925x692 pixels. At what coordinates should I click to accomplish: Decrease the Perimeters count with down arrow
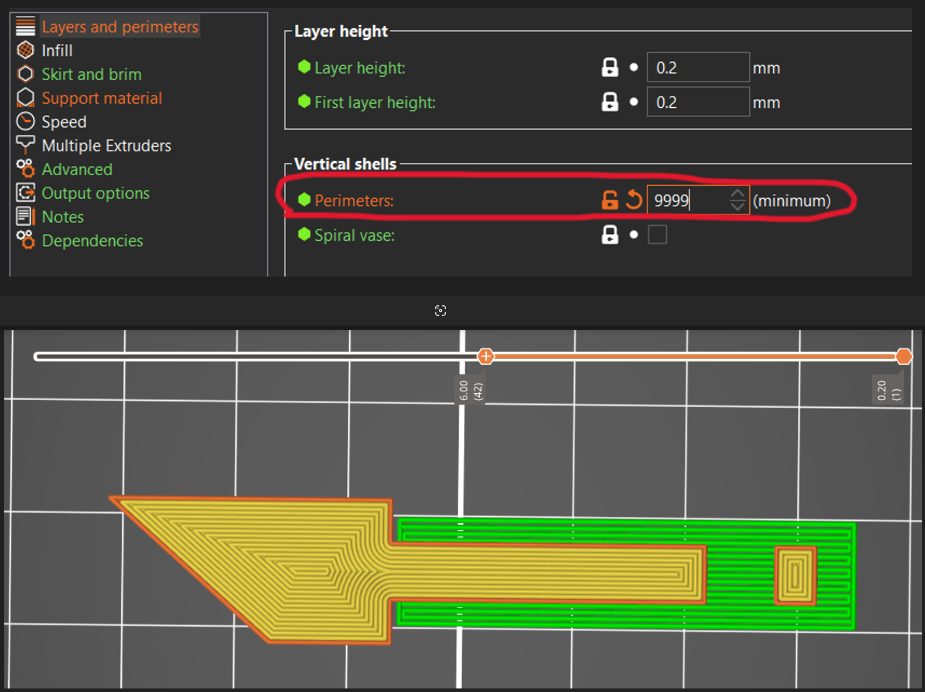738,206
